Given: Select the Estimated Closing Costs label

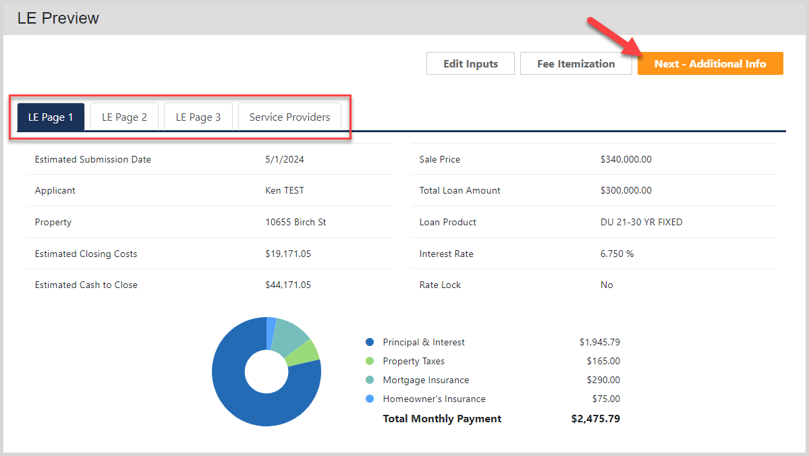Looking at the screenshot, I should (x=86, y=254).
